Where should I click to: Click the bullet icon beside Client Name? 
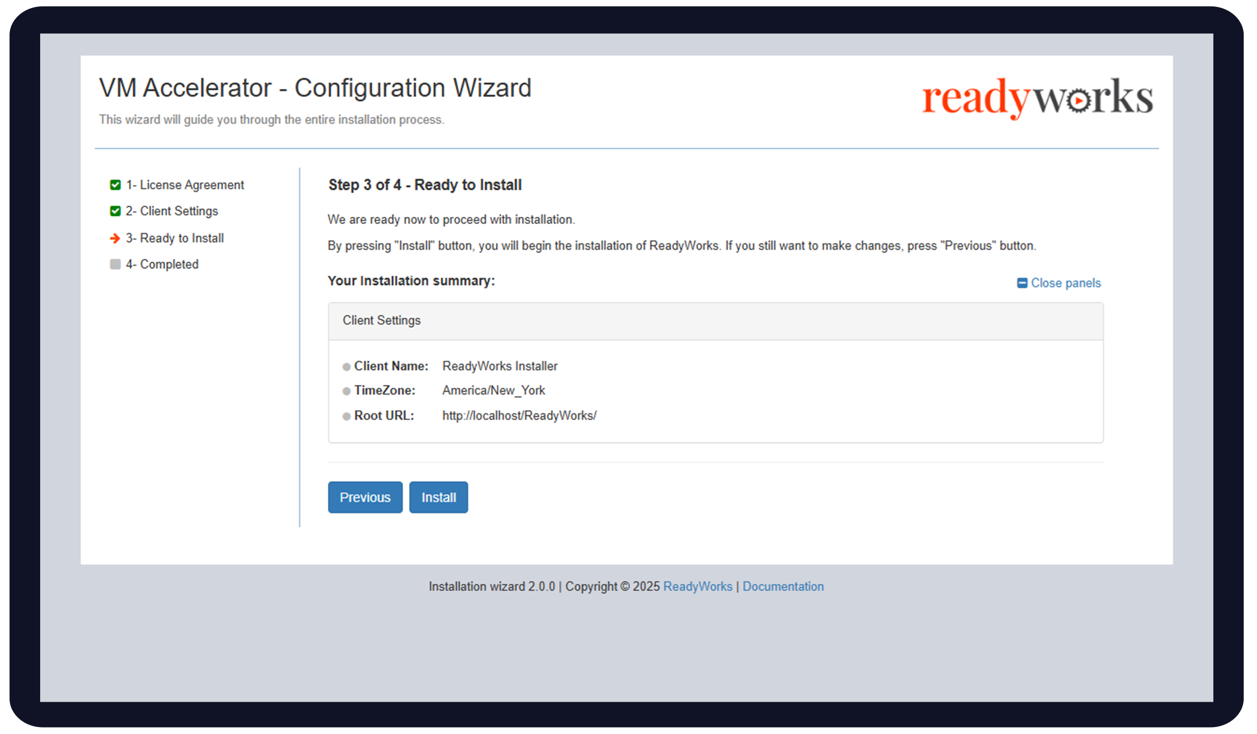pos(347,367)
